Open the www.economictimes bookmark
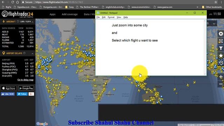Screen dimensions: 224x126 coord(139,7)
